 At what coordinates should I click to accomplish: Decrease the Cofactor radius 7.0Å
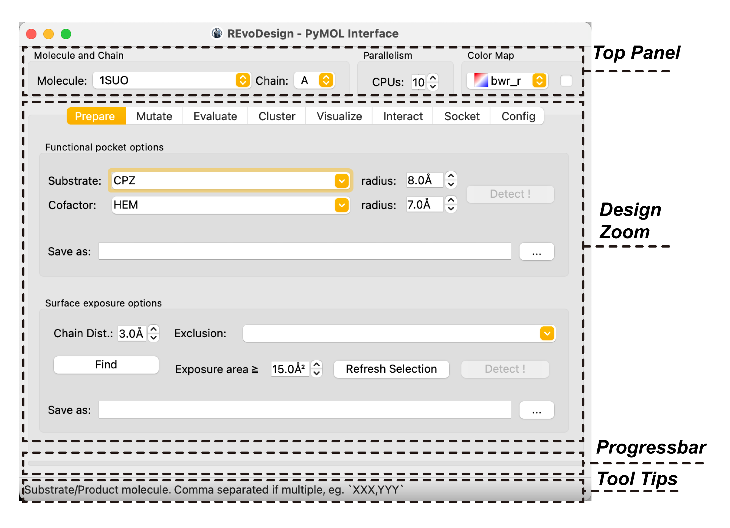click(x=451, y=209)
